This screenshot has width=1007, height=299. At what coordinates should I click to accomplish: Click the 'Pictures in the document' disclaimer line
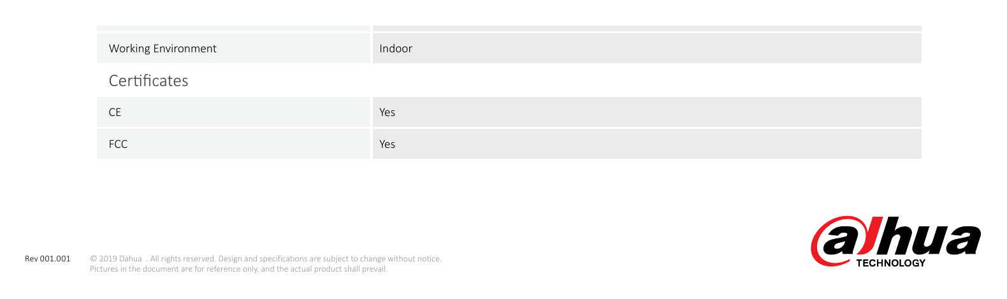(238, 269)
